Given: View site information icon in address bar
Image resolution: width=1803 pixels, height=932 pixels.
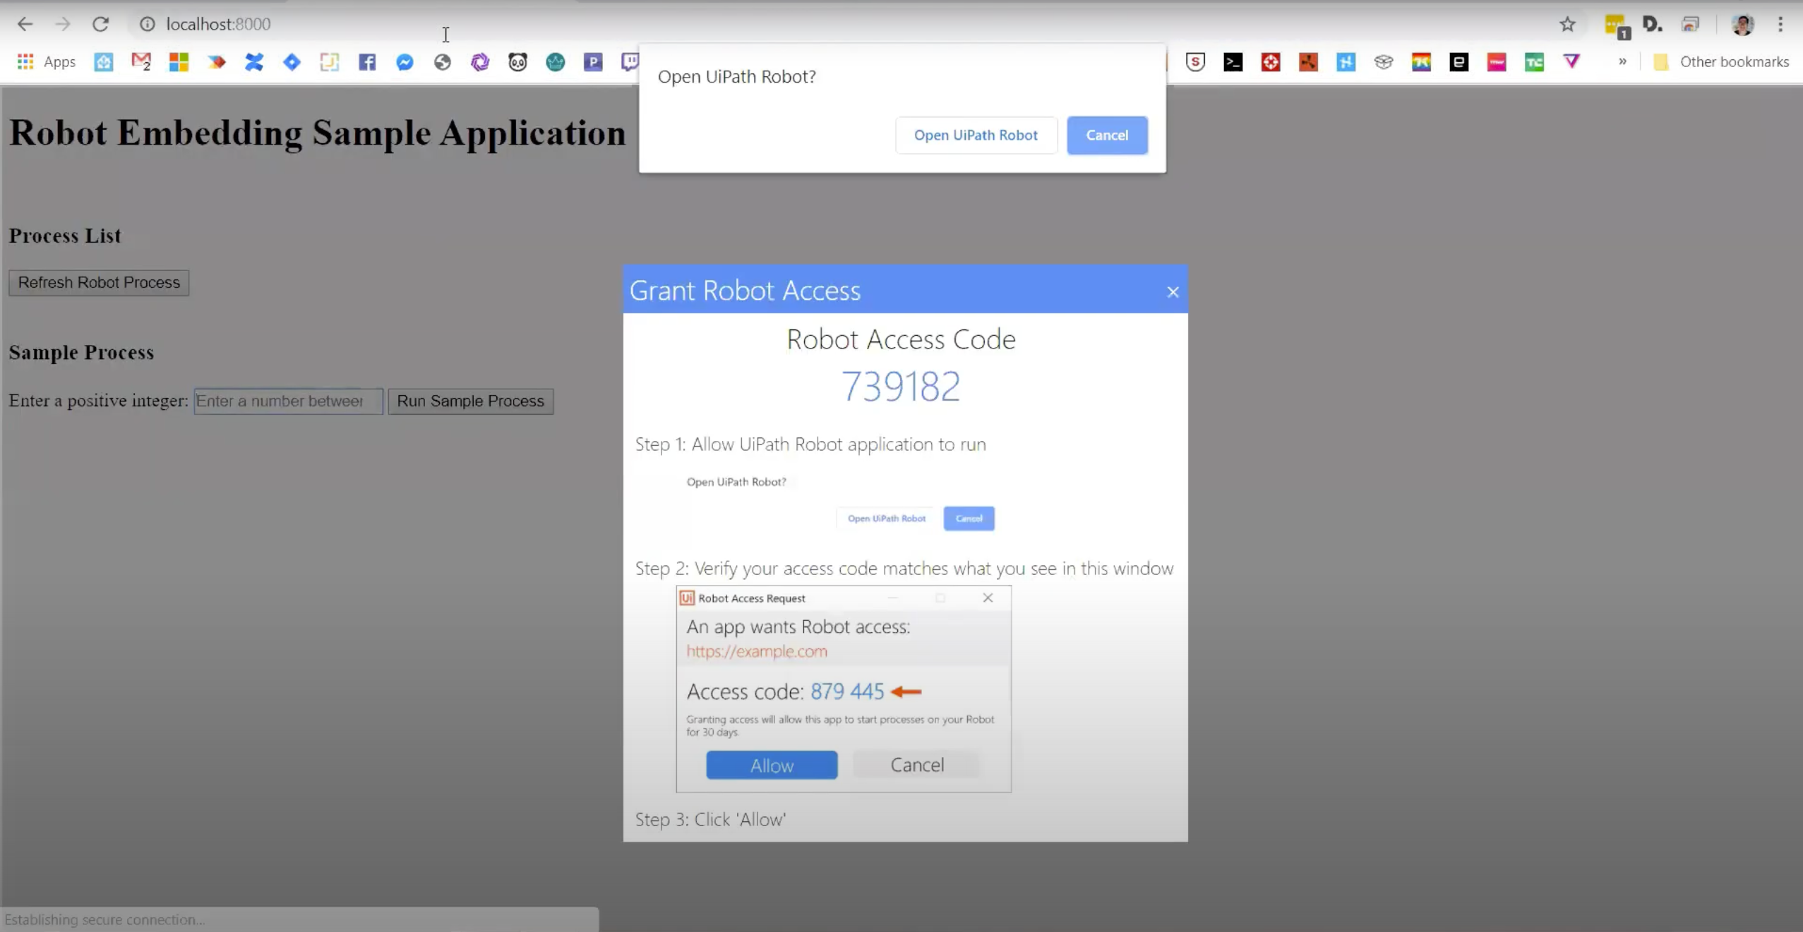Looking at the screenshot, I should click(147, 24).
